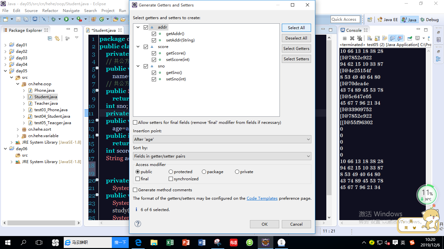Screen dimensions: 444x249
Task: Click the Quick Access search field
Action: tap(345, 19)
